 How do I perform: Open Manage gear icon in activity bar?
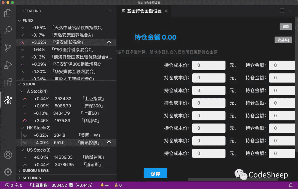click(8, 172)
